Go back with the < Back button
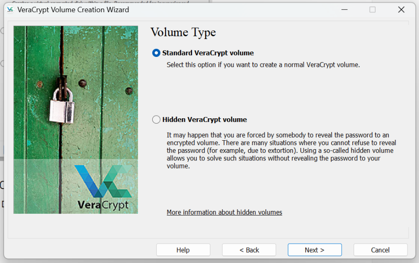The image size is (419, 263). click(x=249, y=250)
